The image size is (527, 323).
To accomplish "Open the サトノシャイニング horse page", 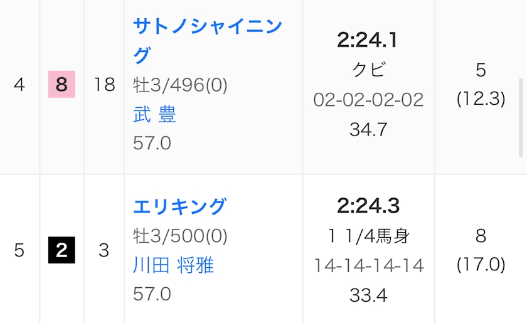I will click(x=208, y=28).
